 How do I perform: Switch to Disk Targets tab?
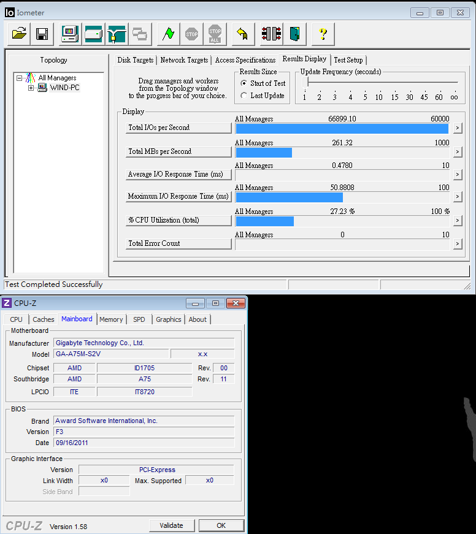pos(136,60)
